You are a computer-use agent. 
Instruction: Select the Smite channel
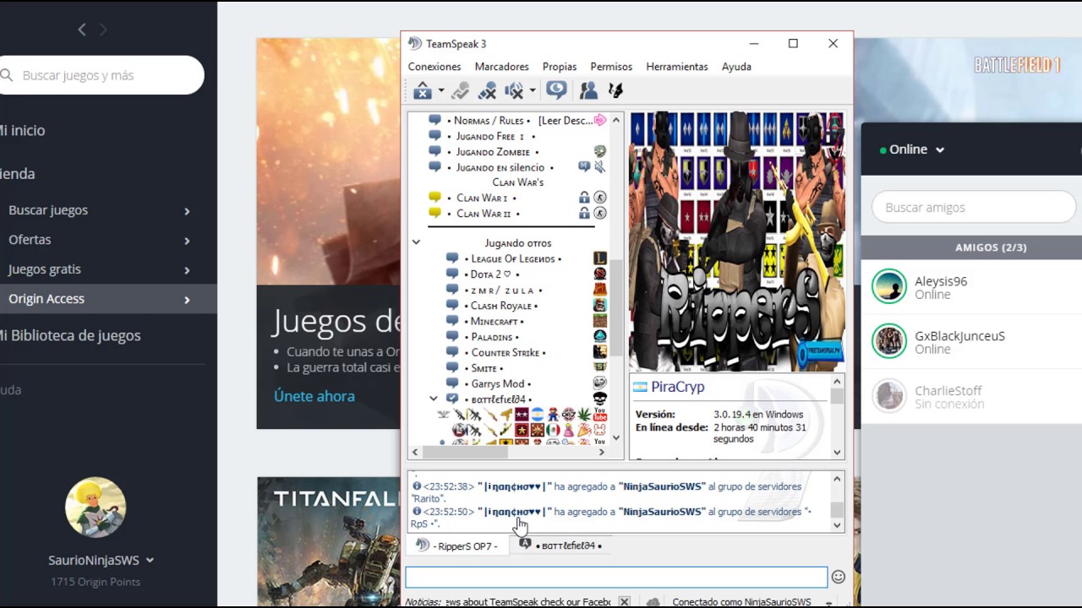pyautogui.click(x=484, y=368)
